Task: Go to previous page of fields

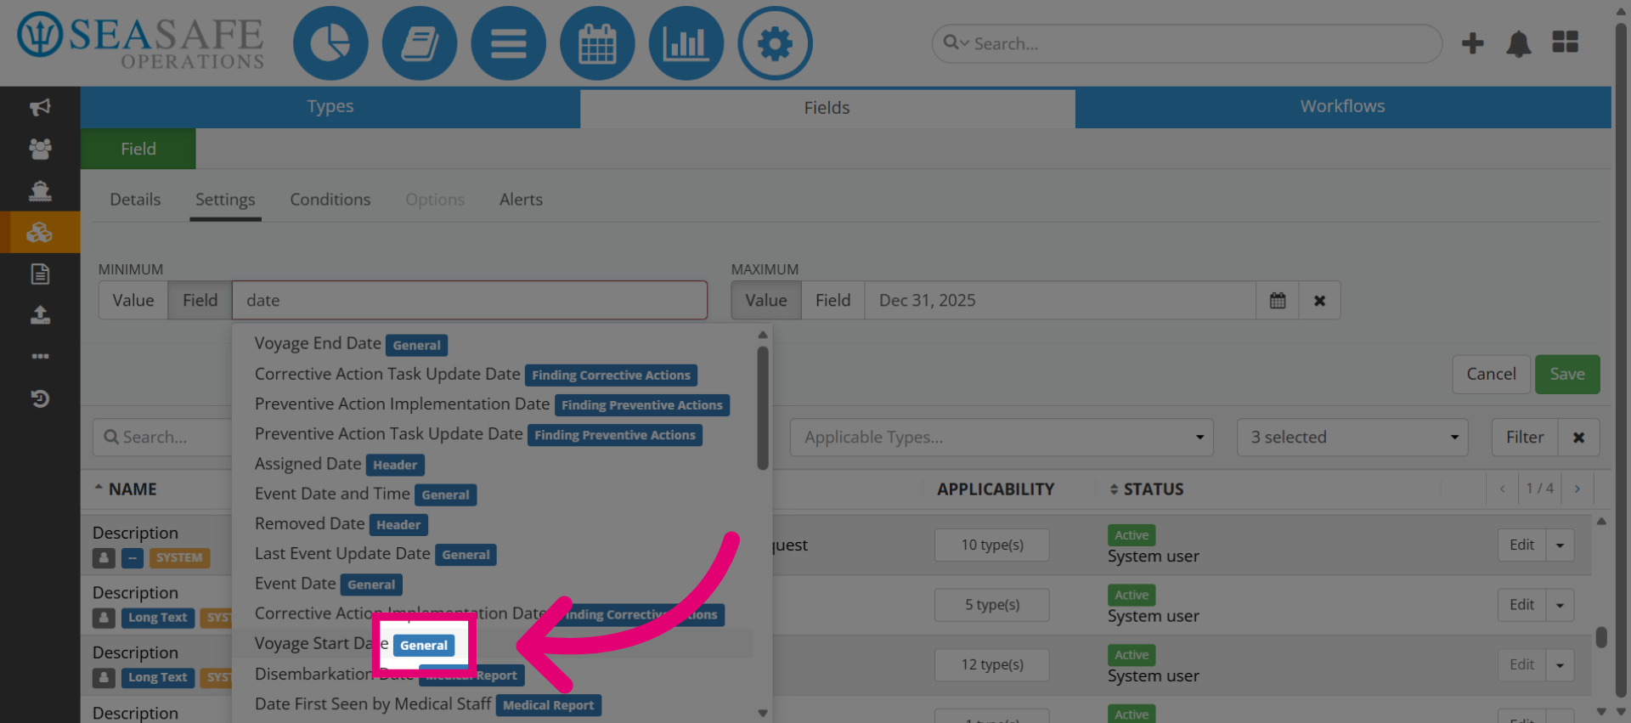Action: [x=1502, y=489]
